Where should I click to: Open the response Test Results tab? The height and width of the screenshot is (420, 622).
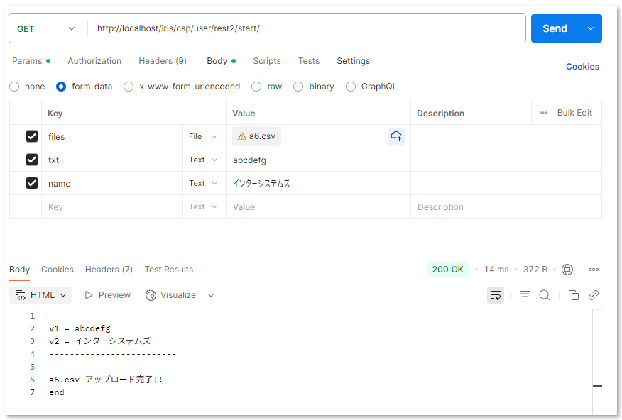pyautogui.click(x=168, y=270)
